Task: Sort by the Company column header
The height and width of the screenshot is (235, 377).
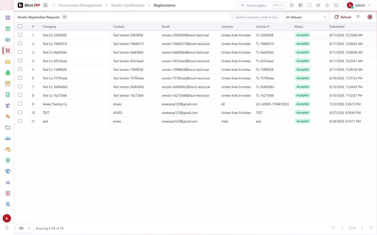Action: (49, 27)
